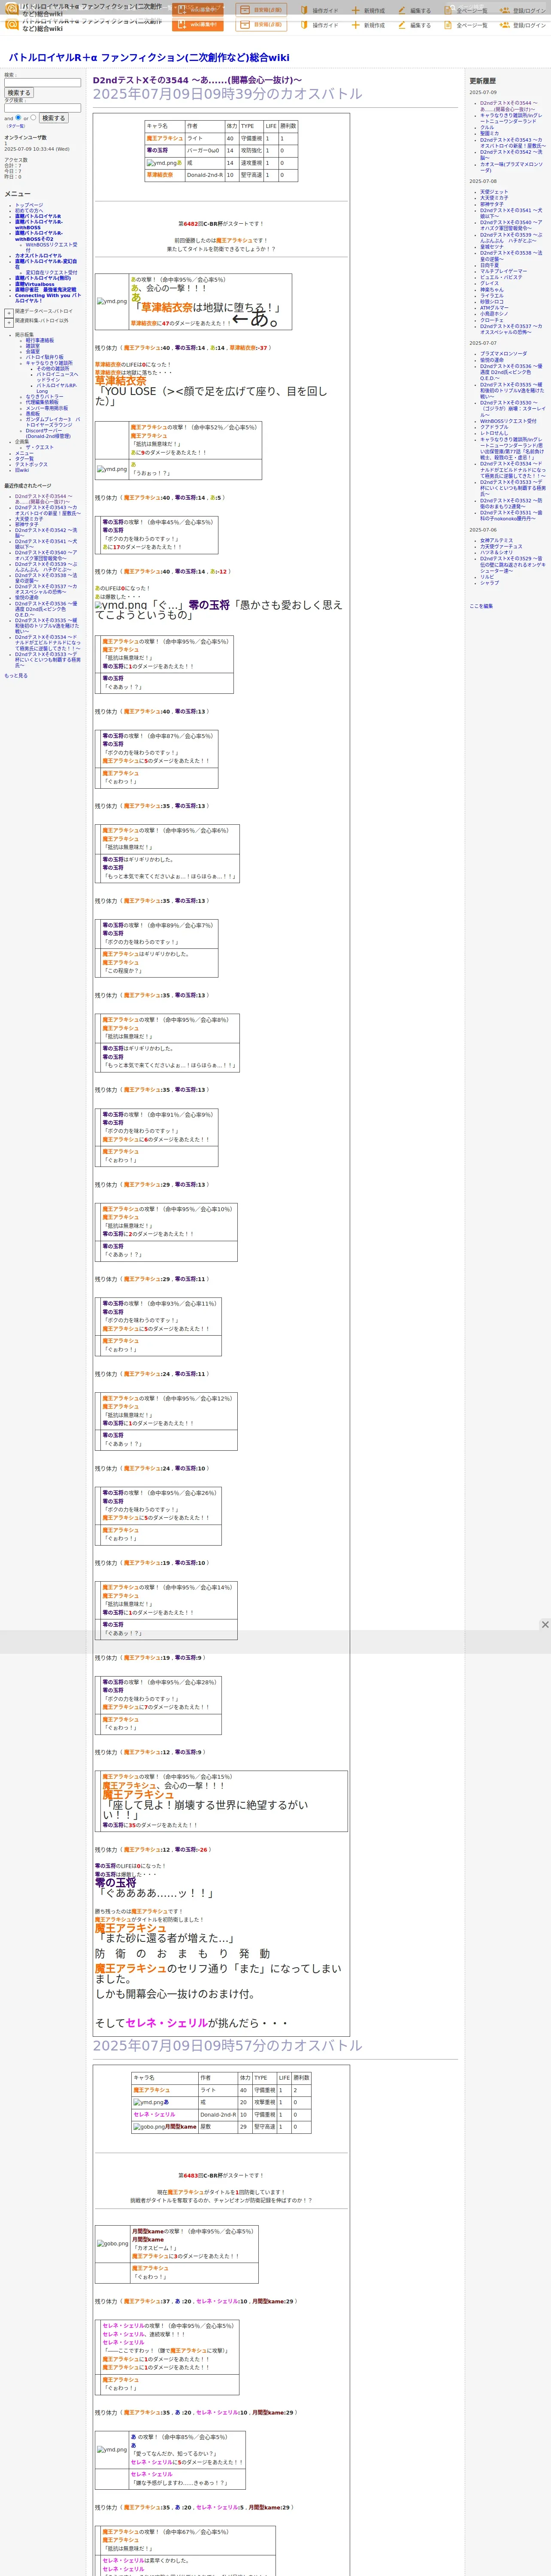Expand the 関連資料集-バトロイ以外 section
Screen dimensions: 551x2576
[x=9, y=323]
